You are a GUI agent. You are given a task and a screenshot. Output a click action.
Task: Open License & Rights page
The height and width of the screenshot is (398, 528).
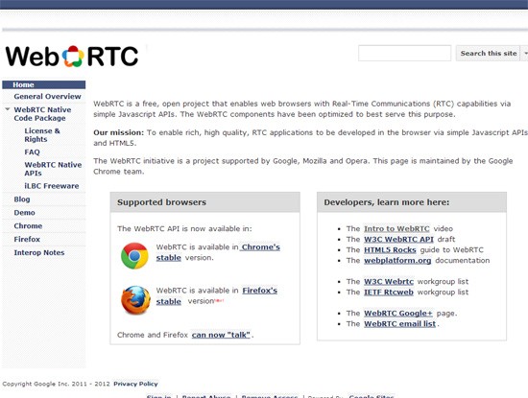(x=42, y=135)
